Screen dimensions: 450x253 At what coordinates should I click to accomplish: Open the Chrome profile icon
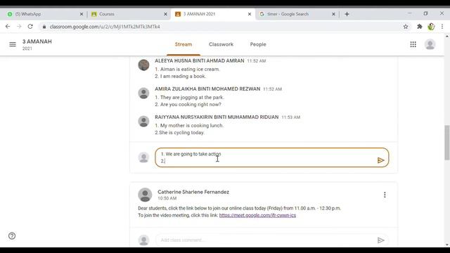click(x=431, y=27)
